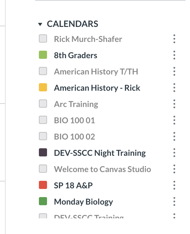Image resolution: width=190 pixels, height=234 pixels.
Task: Open options menu for Arc Training calendar
Action: pyautogui.click(x=174, y=104)
